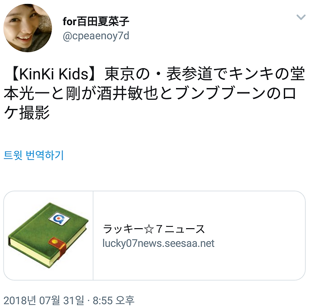Expand the tweet options chevron menu

(301, 17)
